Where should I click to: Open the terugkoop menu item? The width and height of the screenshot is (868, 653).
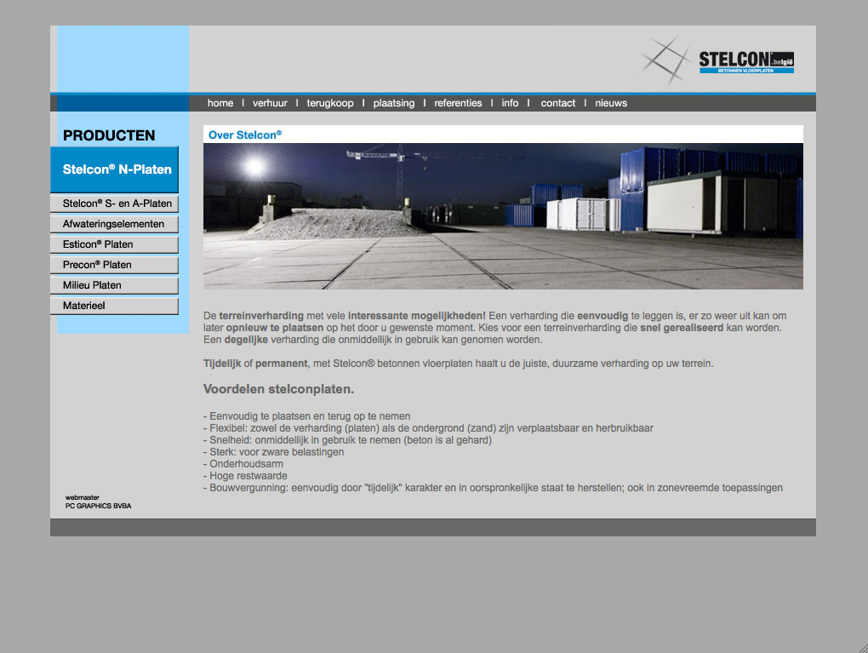[x=330, y=103]
